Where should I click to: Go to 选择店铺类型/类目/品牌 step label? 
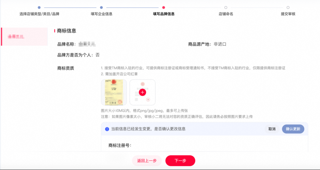(39, 14)
